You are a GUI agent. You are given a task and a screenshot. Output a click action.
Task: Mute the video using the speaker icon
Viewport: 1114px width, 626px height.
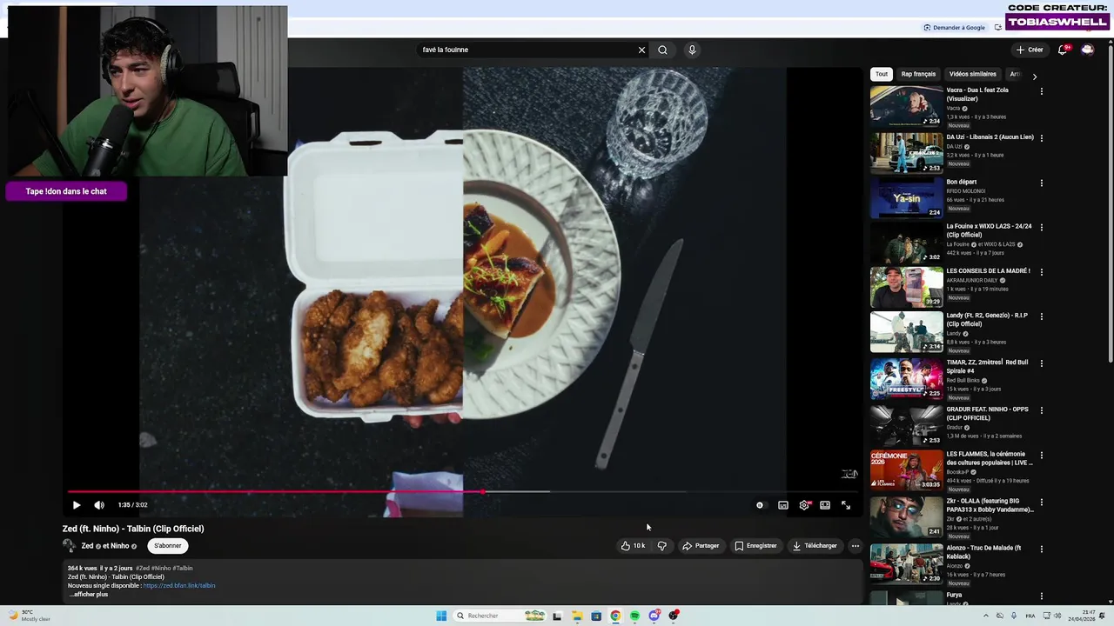tap(99, 505)
